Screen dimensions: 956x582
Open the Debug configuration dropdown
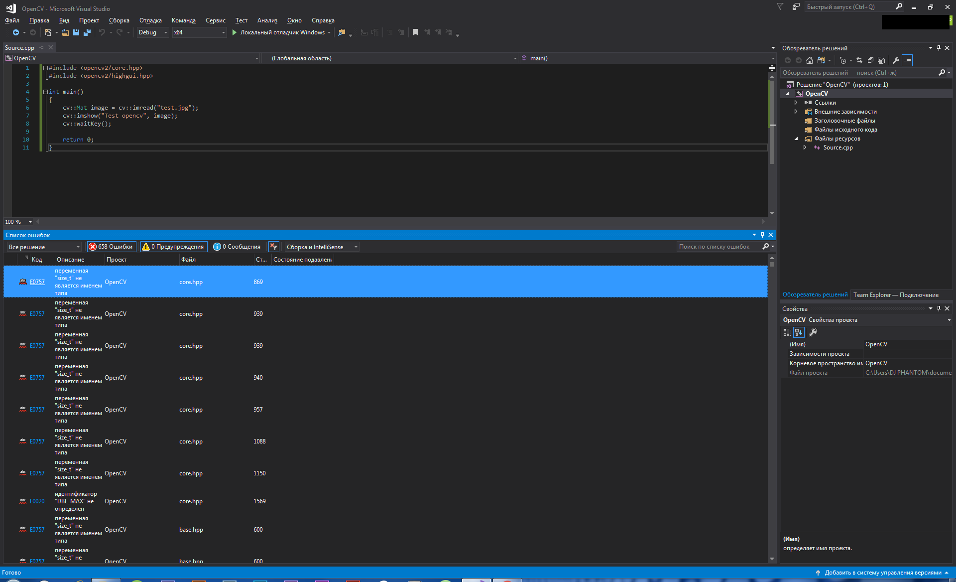pyautogui.click(x=153, y=32)
